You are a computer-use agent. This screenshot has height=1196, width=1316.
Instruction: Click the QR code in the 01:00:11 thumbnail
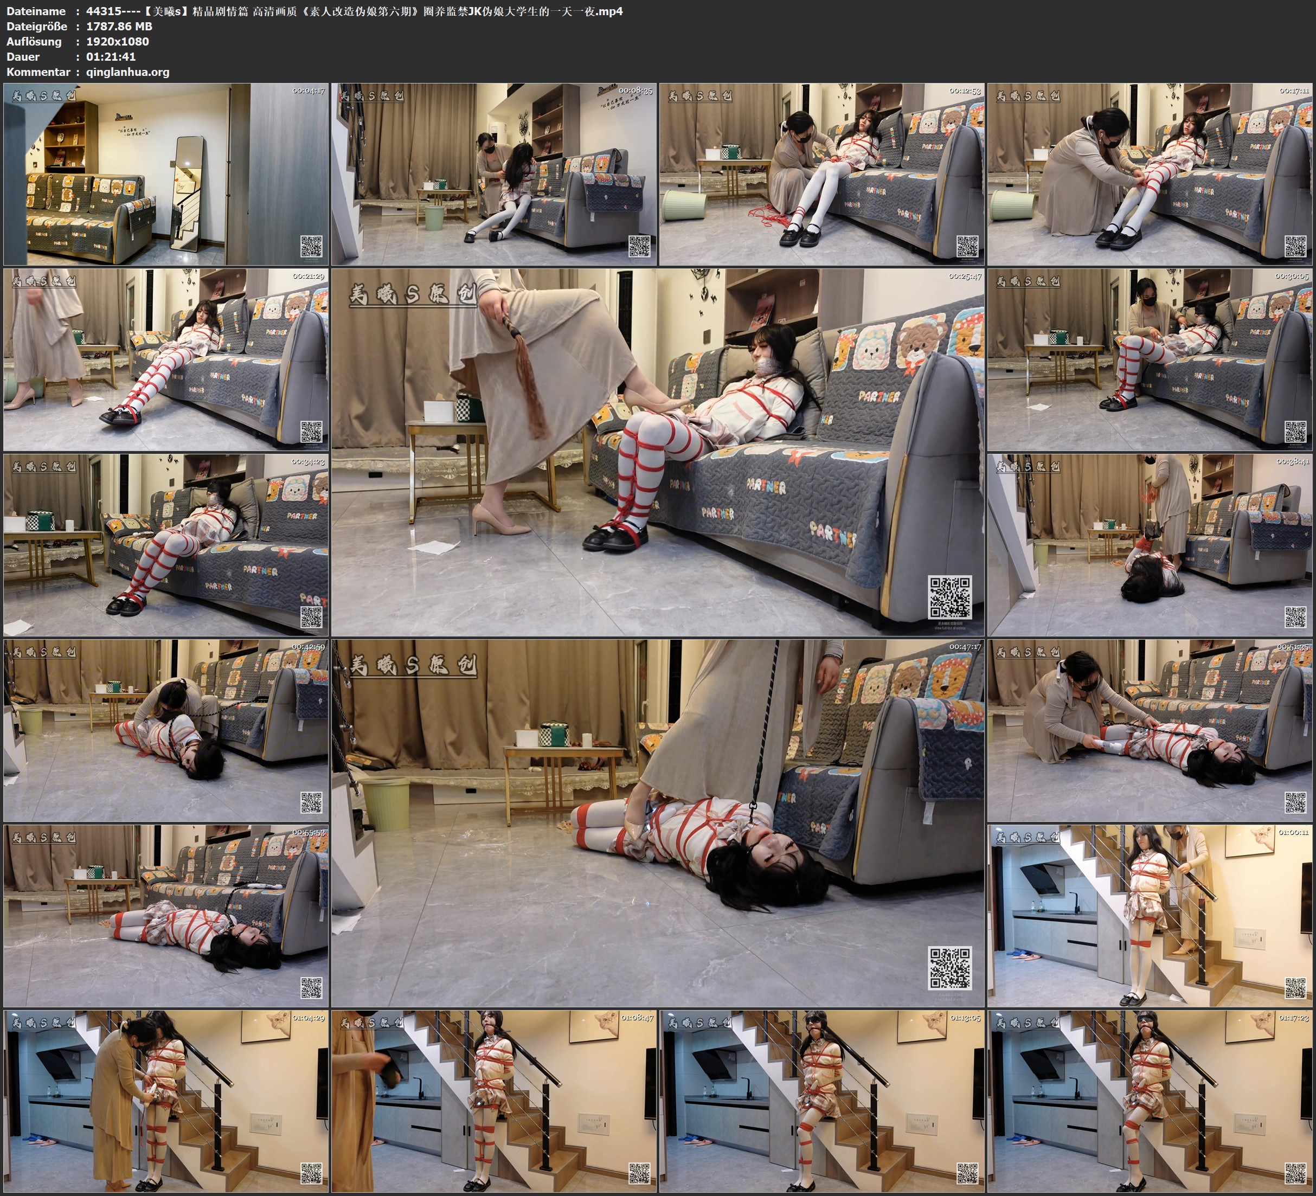pos(1295,988)
